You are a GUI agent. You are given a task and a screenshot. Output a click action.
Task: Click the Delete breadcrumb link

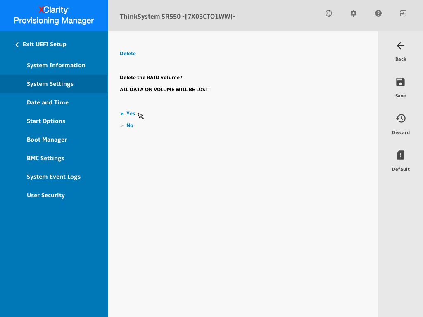pos(128,53)
